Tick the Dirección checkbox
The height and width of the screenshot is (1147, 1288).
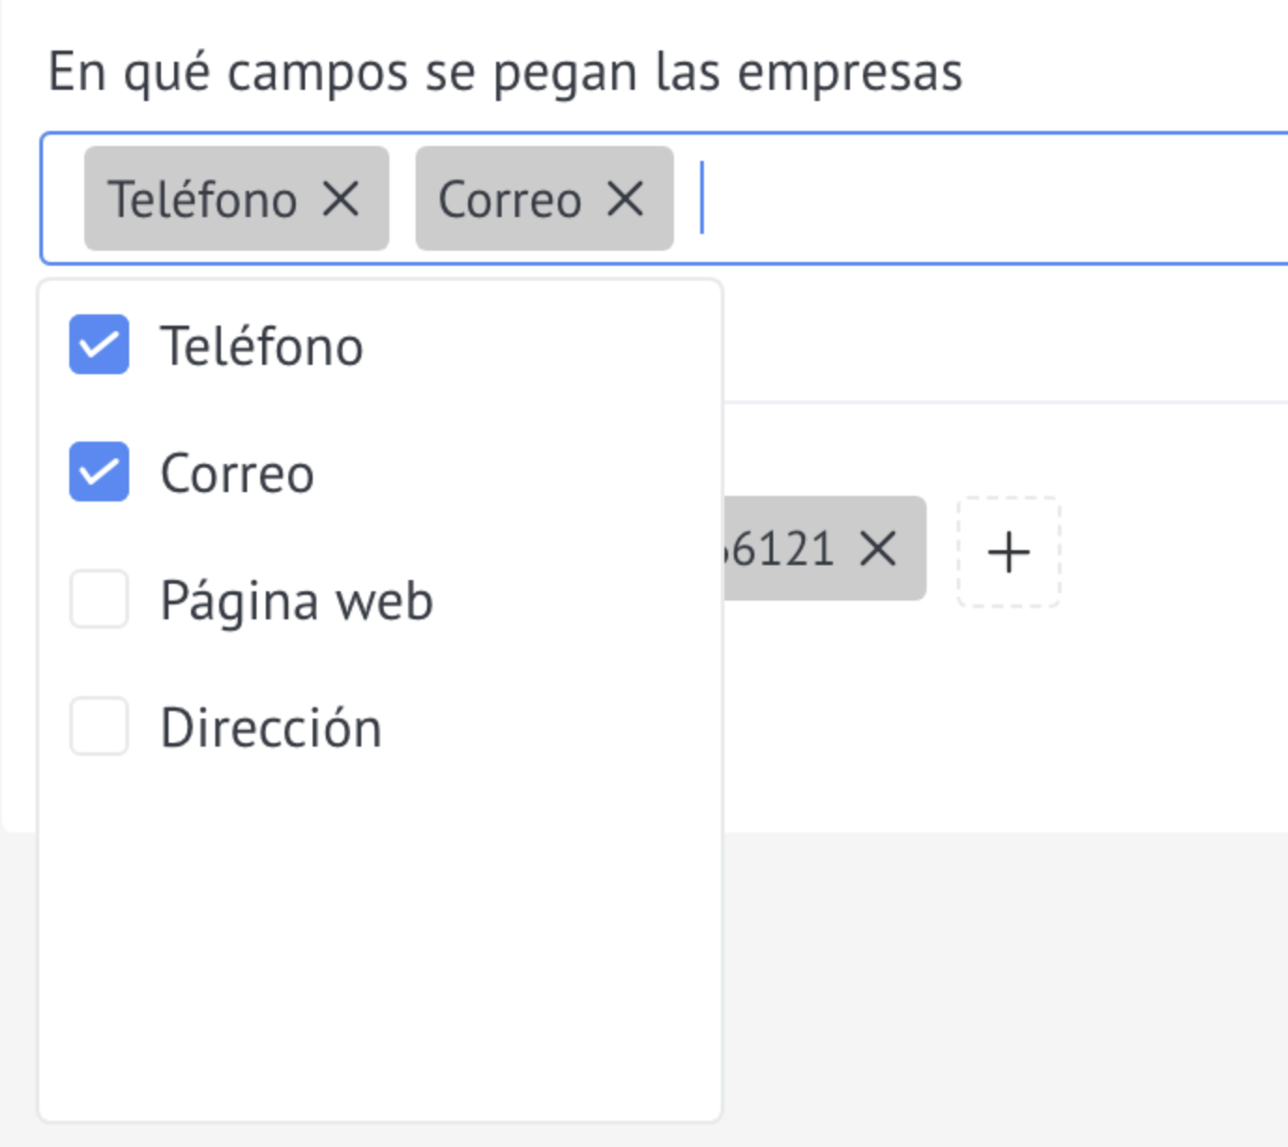(99, 726)
